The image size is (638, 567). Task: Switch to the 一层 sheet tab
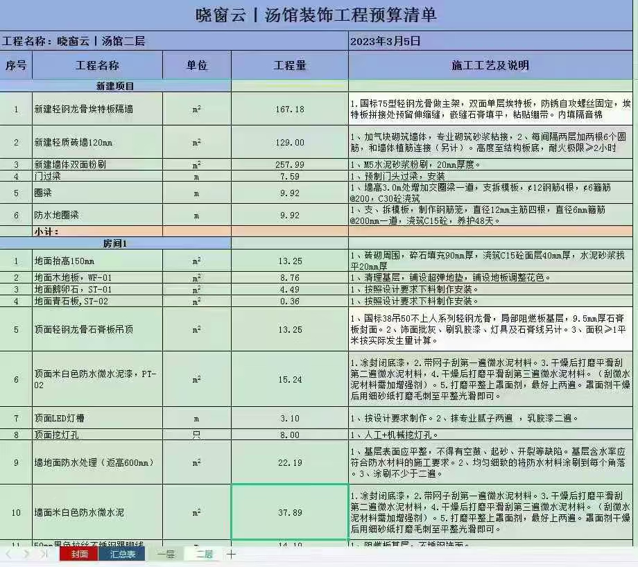point(166,554)
